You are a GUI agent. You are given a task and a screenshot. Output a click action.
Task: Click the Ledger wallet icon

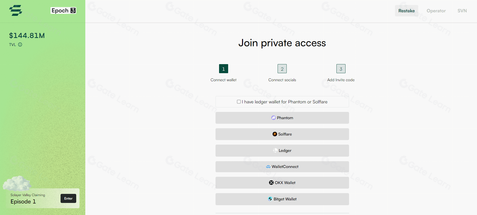point(275,150)
